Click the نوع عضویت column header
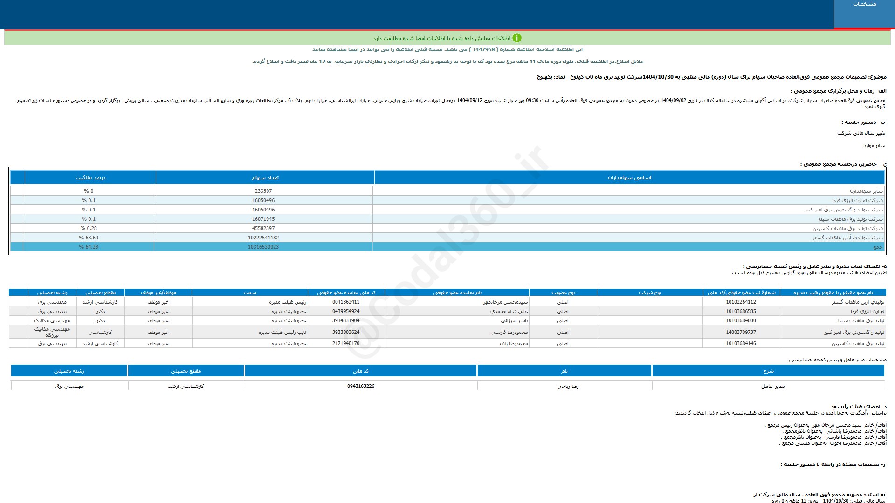 [x=563, y=292]
